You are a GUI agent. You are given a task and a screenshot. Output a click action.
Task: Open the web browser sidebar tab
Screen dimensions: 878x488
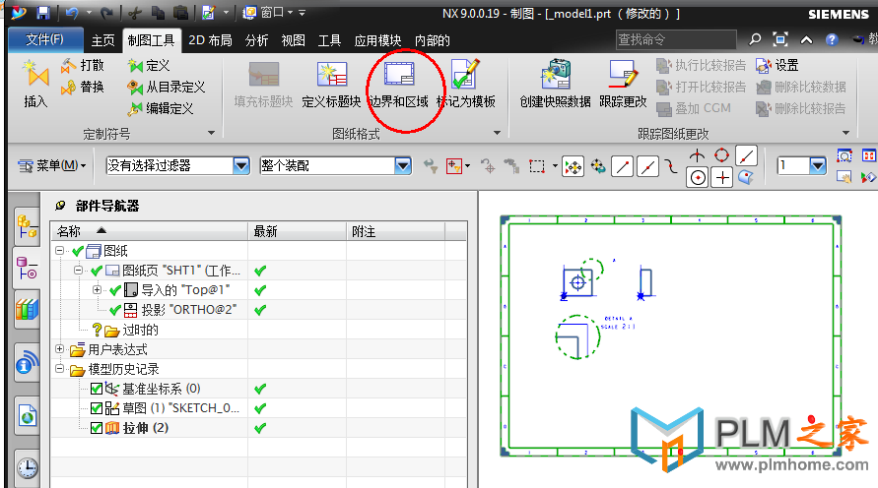27,416
